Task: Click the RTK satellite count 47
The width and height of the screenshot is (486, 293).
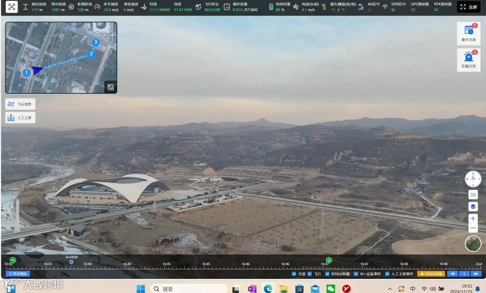Action: point(436,10)
